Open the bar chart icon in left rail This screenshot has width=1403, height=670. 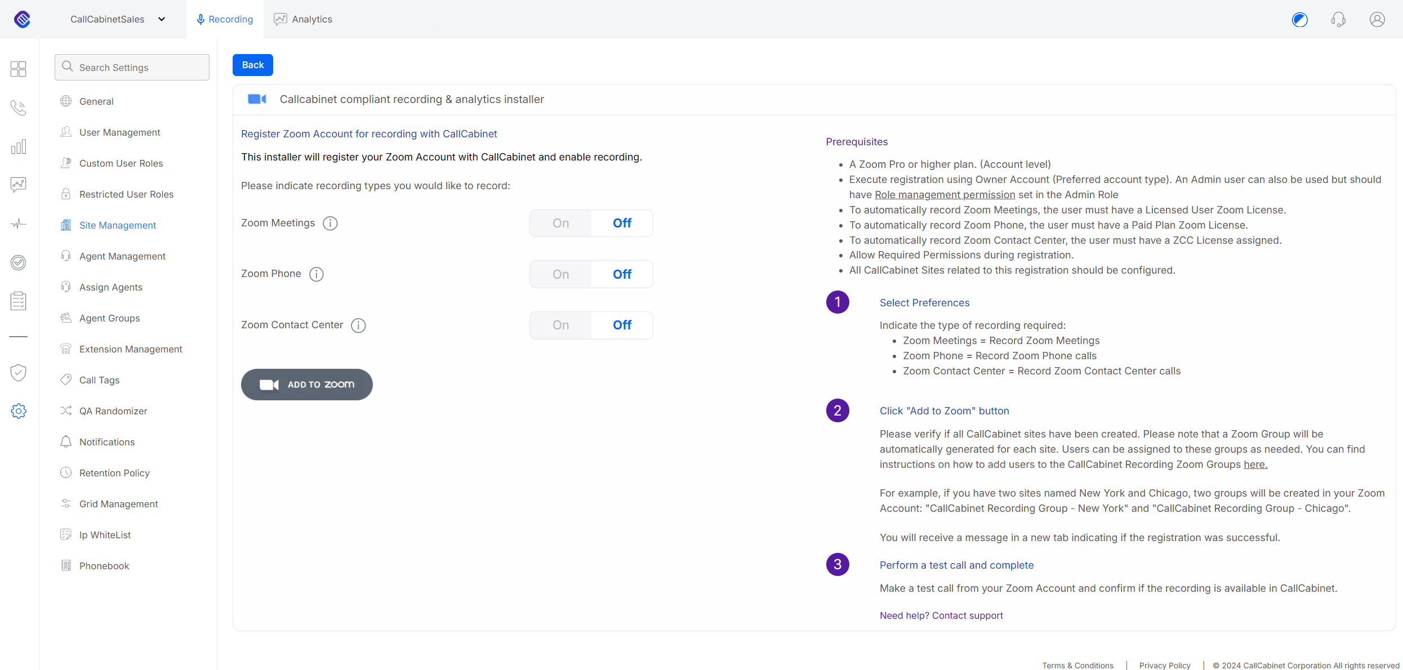[19, 146]
